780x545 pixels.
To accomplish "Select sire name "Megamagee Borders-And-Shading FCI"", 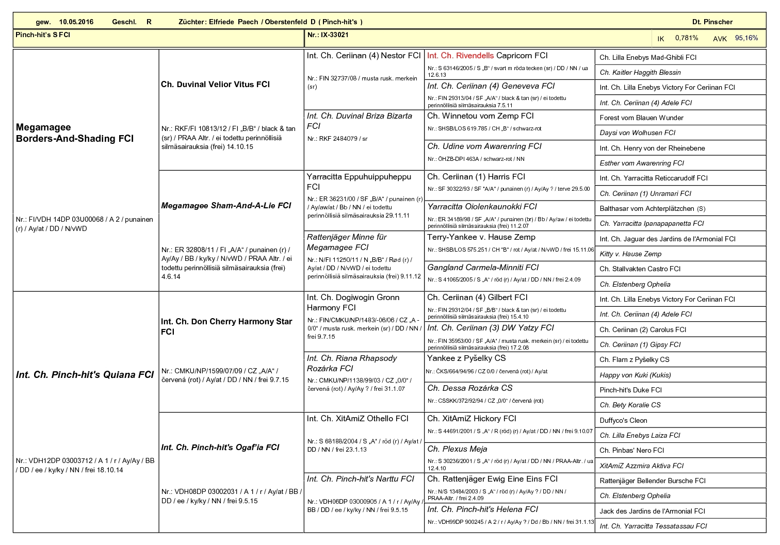I will tap(75, 133).
